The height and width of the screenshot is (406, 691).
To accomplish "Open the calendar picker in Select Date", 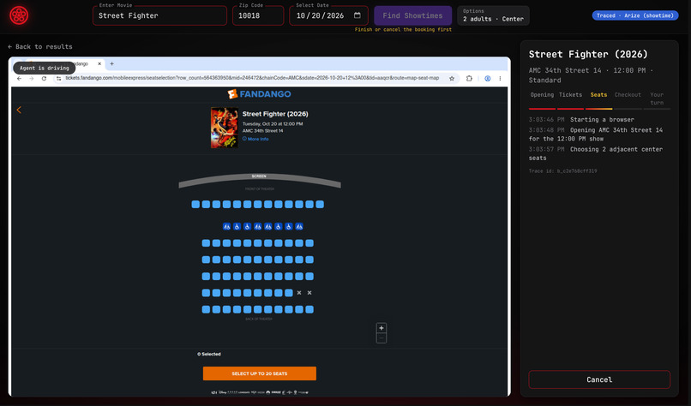I will pos(357,15).
